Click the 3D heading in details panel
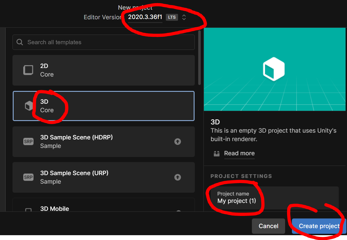Screen dimensions: 347x240 pos(215,122)
